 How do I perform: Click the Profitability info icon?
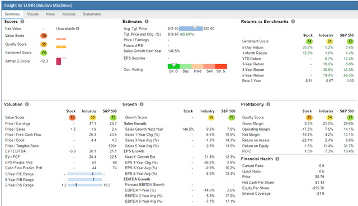click(268, 104)
